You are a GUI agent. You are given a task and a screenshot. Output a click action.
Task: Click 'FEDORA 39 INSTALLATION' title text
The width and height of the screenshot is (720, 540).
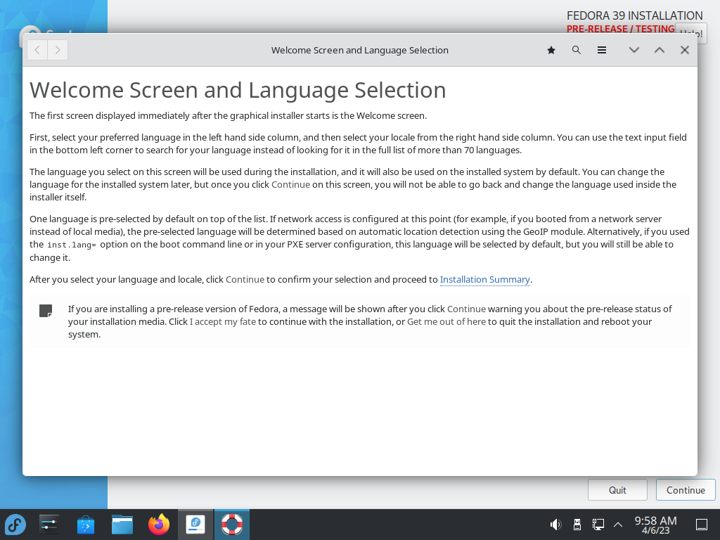[635, 15]
